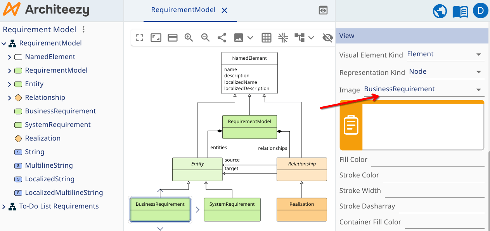Image resolution: width=490 pixels, height=231 pixels.
Task: Toggle the snap to grid icon
Action: 283,38
